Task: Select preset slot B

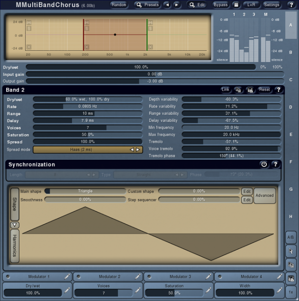Action: coord(291,53)
